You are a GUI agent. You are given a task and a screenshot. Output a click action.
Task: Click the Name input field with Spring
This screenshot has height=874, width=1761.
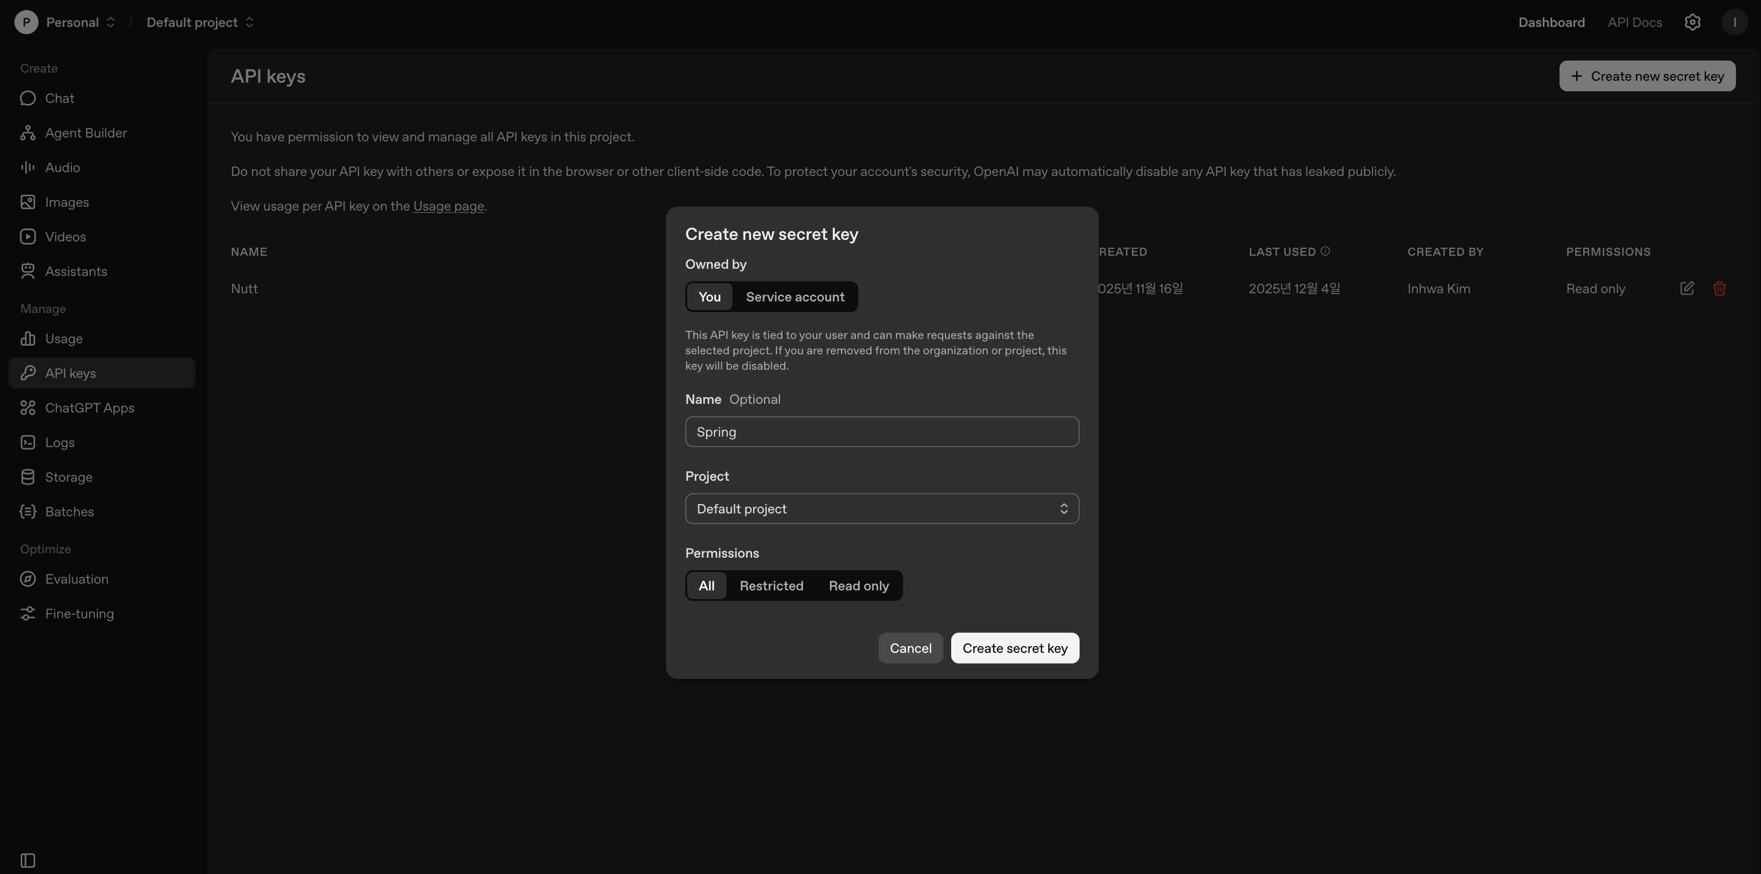click(881, 432)
